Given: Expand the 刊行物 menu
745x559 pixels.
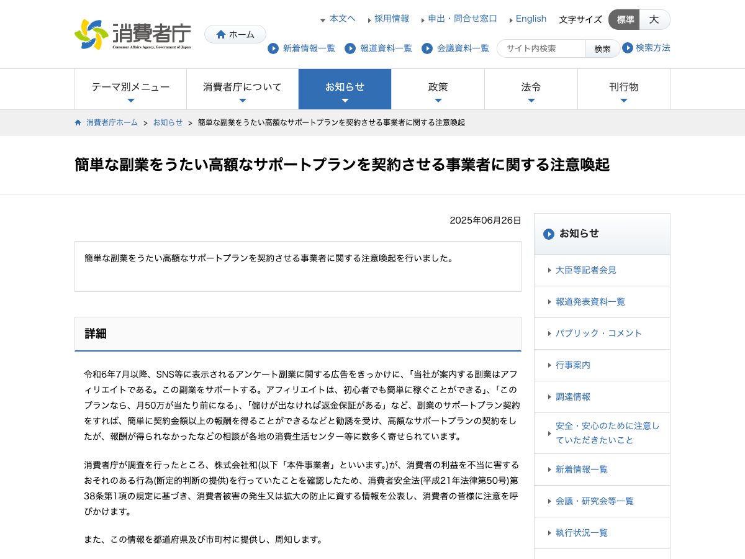Looking at the screenshot, I should click(624, 89).
